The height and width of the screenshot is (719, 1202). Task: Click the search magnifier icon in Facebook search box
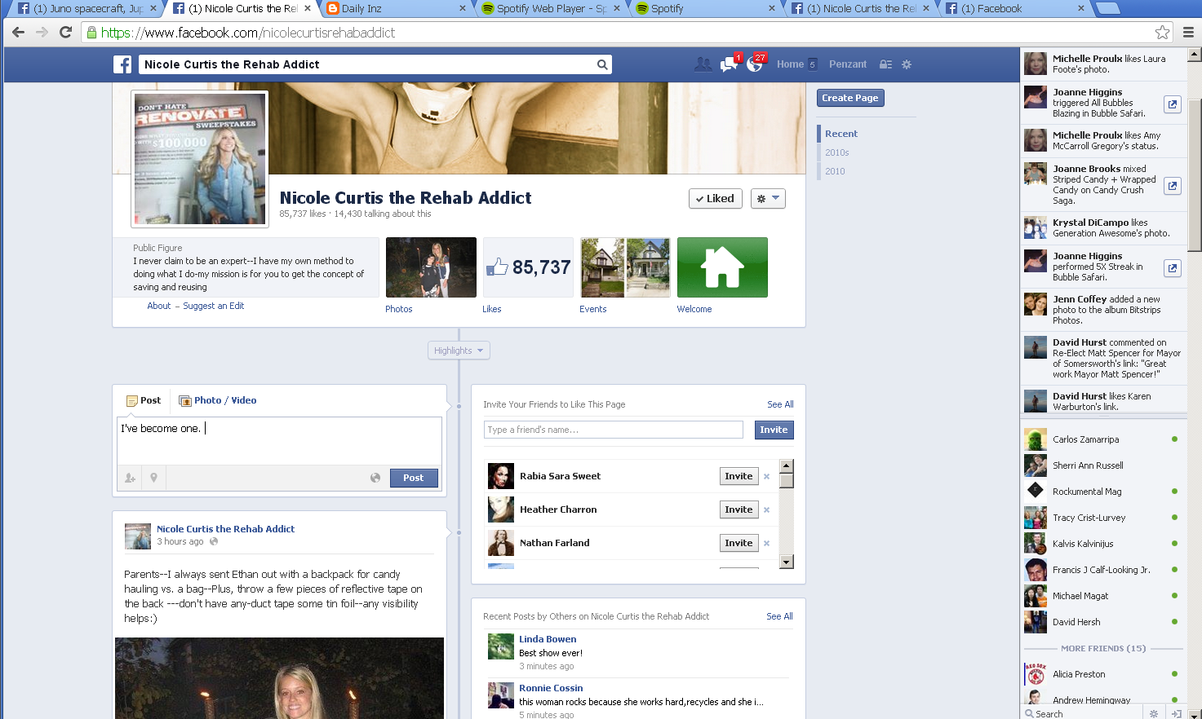click(x=602, y=64)
